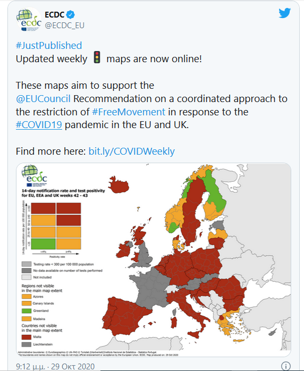Click the ecdc logo inside the map image
304x371 pixels.
(x=35, y=175)
